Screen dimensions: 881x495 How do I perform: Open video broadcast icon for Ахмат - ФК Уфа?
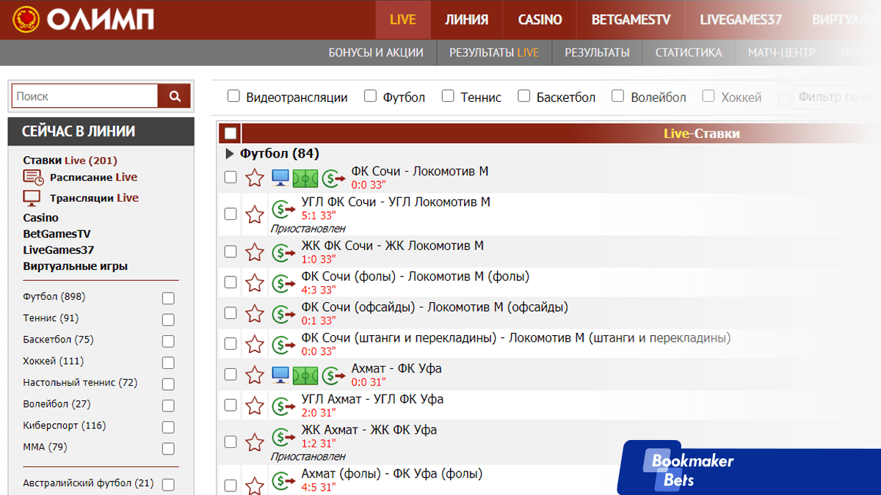tap(280, 375)
